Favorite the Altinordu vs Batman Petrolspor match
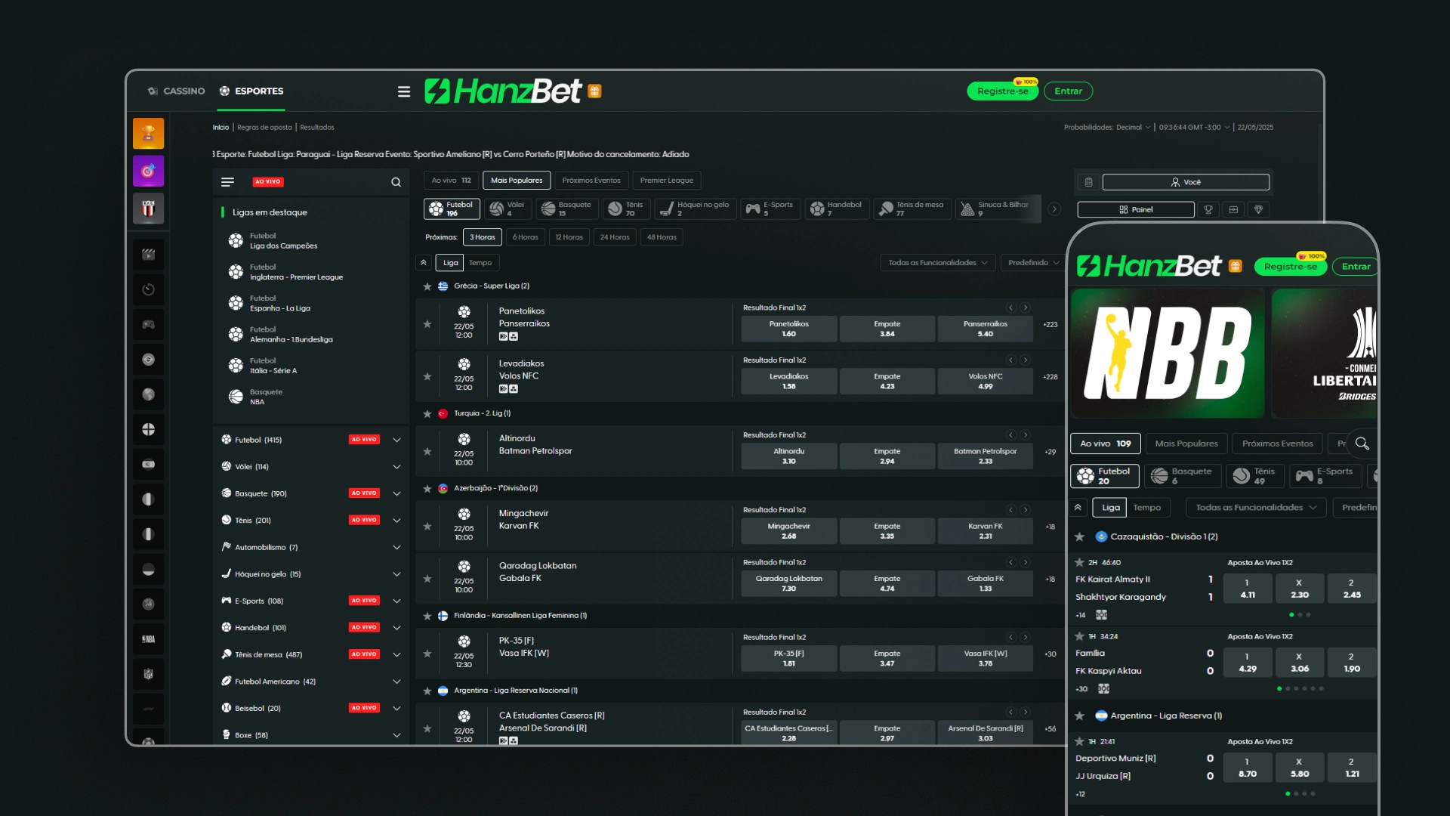The width and height of the screenshot is (1450, 816). (427, 451)
